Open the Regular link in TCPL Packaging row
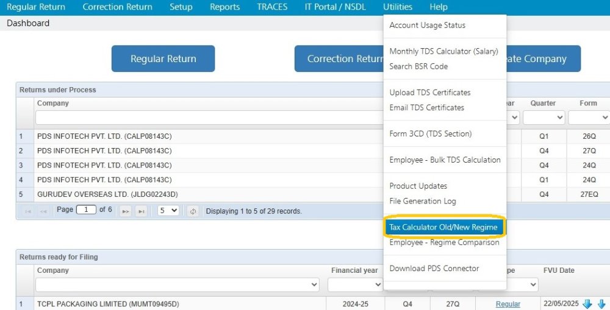The height and width of the screenshot is (310, 610). click(508, 304)
